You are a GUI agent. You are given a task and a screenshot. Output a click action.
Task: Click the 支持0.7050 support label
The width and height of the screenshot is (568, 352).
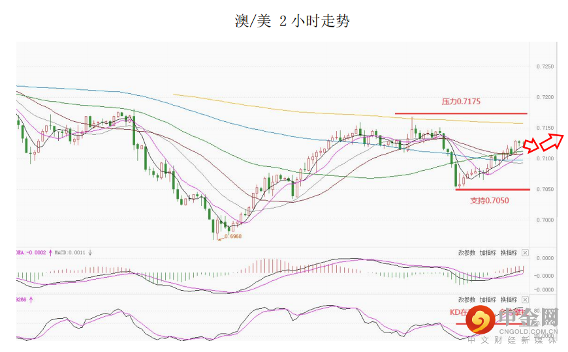[489, 201]
